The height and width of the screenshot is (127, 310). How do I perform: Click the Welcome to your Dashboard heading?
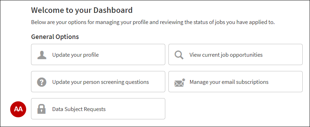point(82,10)
